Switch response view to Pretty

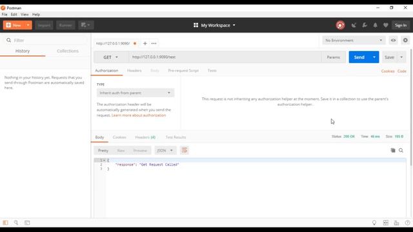pos(103,150)
